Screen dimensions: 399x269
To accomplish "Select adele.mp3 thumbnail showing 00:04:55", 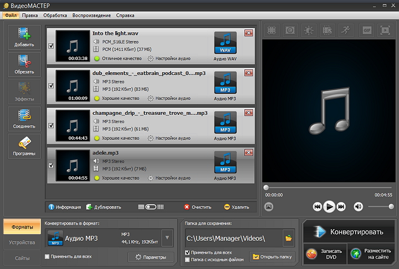I will click(x=73, y=165).
